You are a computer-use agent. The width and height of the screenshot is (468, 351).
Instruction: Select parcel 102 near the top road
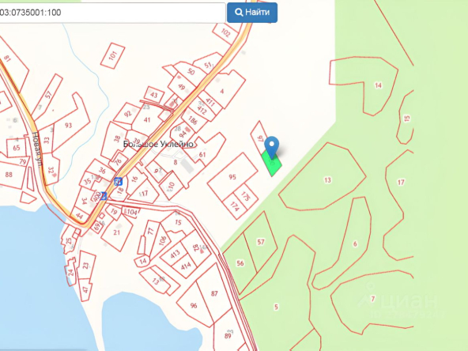pyautogui.click(x=225, y=33)
